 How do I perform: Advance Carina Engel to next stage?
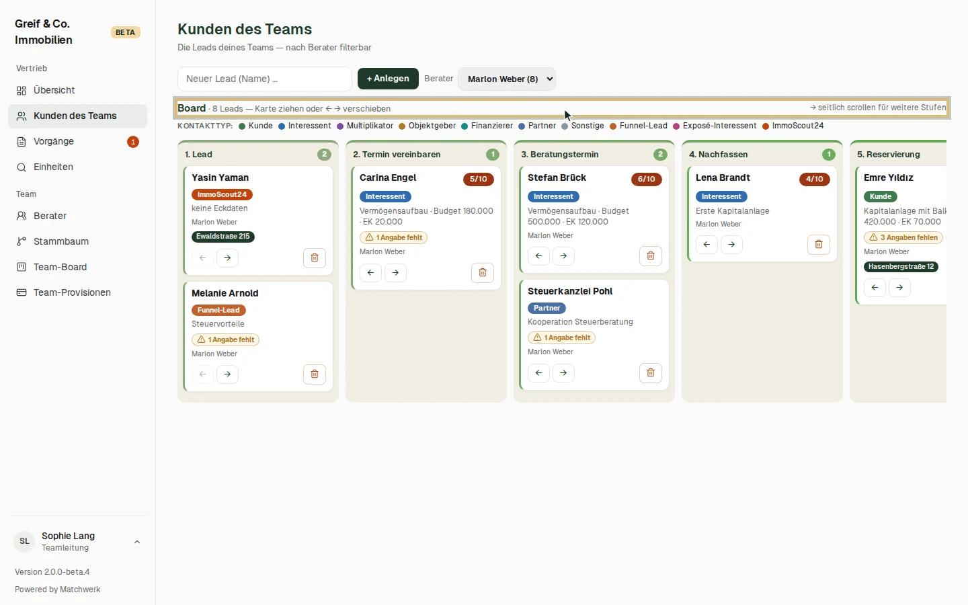(396, 273)
